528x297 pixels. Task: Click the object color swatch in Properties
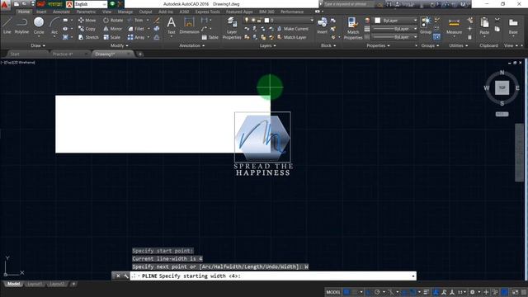[378, 21]
